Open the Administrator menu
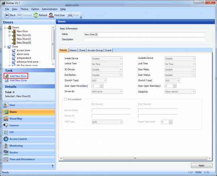The width and height of the screenshot is (217, 176). coord(50,9)
